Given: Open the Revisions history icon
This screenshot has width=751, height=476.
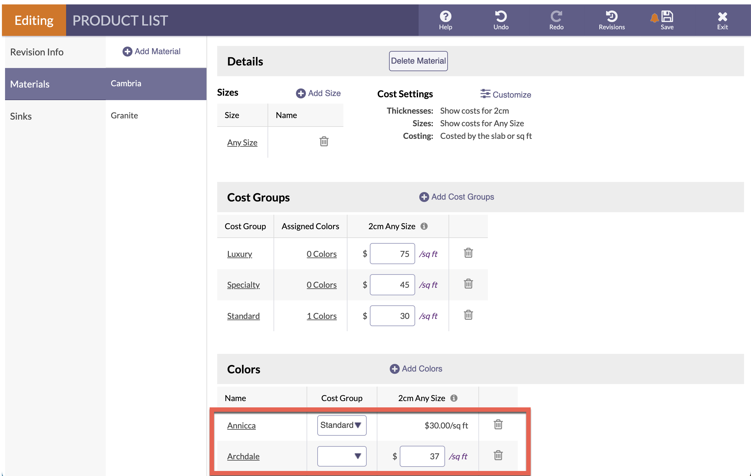Looking at the screenshot, I should pos(612,16).
